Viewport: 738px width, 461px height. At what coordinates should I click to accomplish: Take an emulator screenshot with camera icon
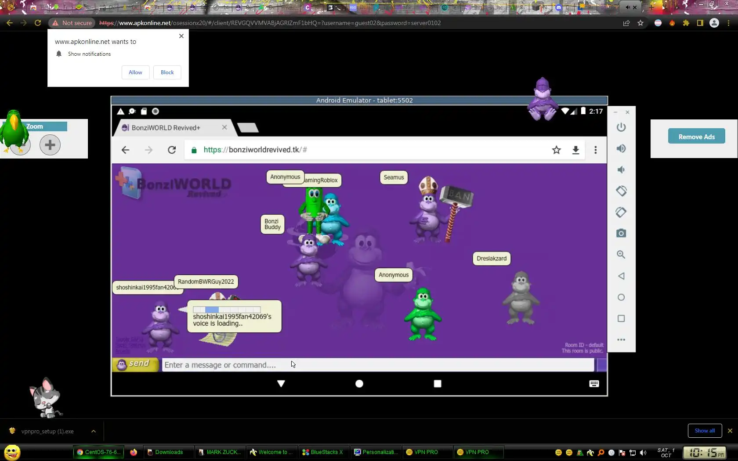click(x=621, y=233)
